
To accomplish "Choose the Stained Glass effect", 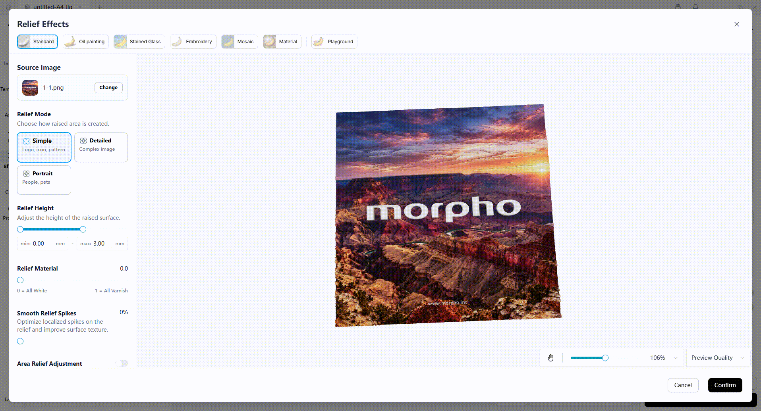I will tap(139, 42).
